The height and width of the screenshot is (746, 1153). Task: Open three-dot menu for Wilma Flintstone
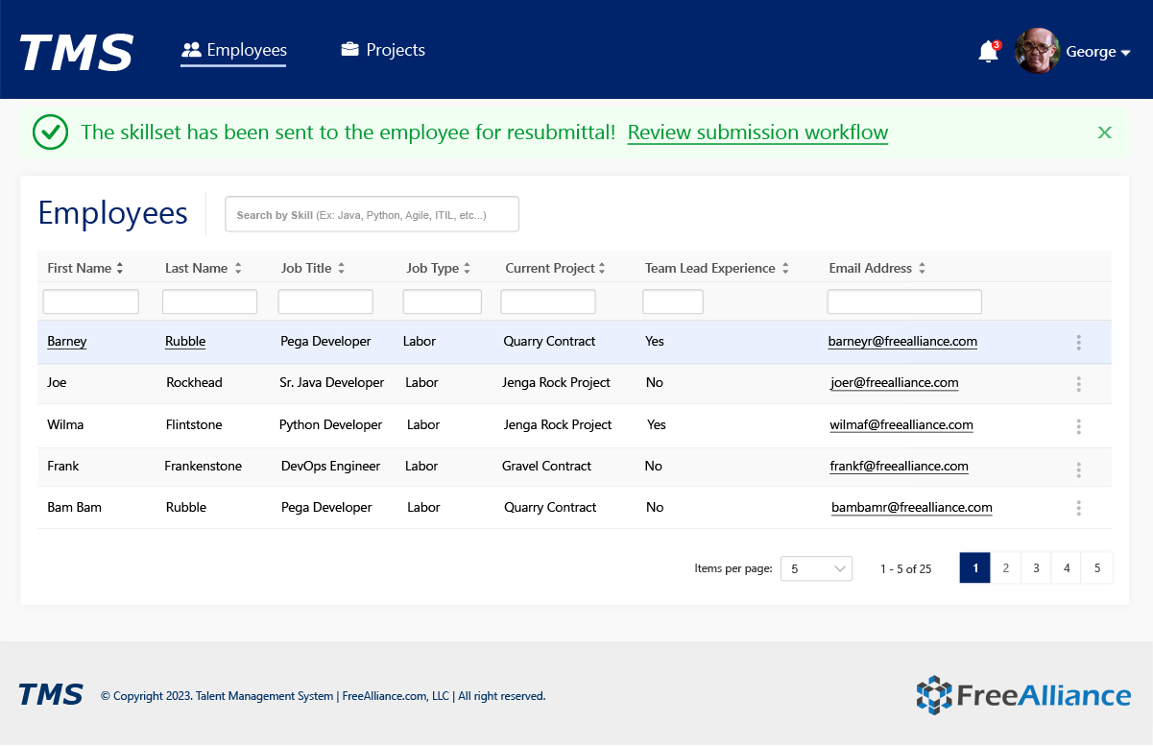(x=1078, y=426)
